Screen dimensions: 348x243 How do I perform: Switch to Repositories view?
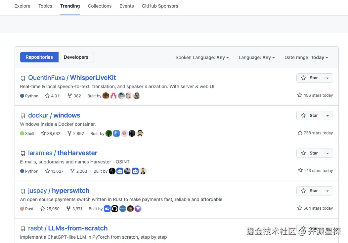tap(39, 57)
